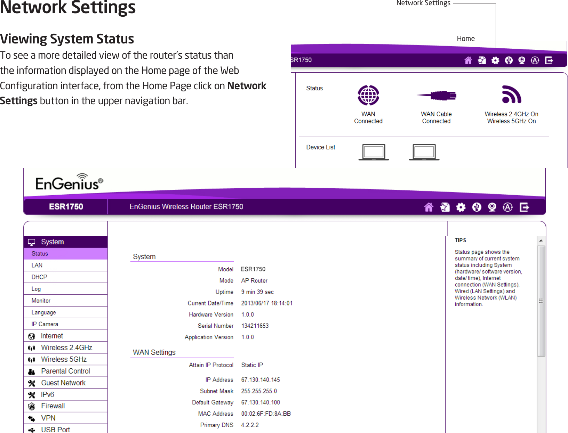
Task: Click the Current Date/Time value 2013/06/17
Action: pyautogui.click(x=267, y=303)
